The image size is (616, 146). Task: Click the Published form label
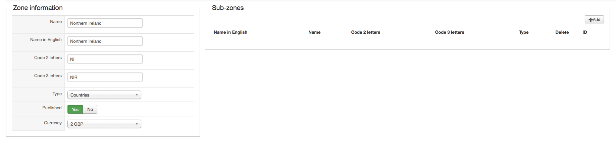pos(52,108)
